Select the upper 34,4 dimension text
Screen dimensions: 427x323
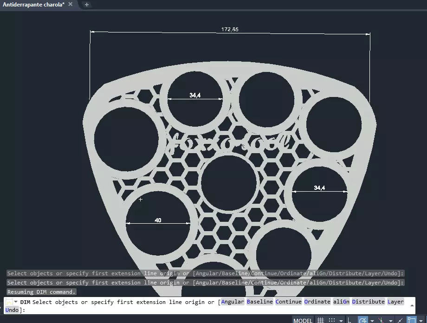[195, 95]
